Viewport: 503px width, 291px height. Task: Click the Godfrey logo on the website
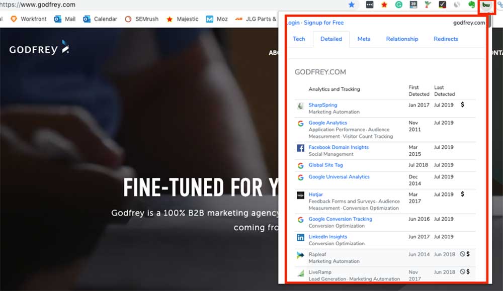(39, 48)
